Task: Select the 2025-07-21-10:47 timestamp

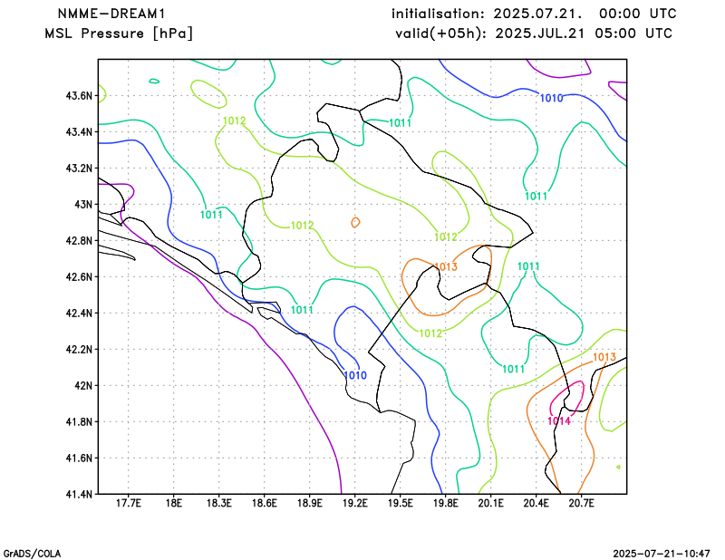Action: [x=662, y=554]
